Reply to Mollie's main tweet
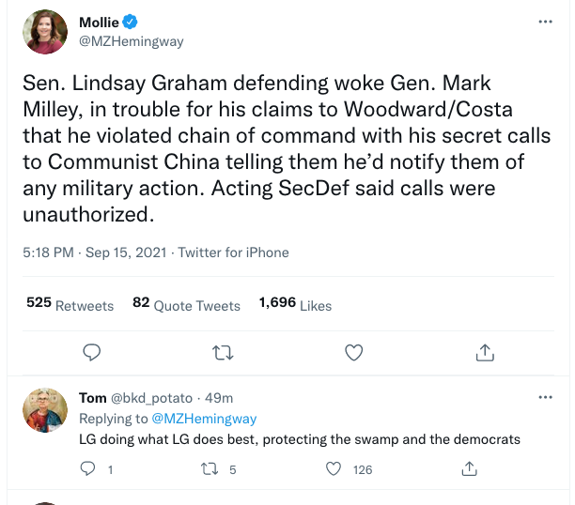This screenshot has height=505, width=575. tap(92, 353)
